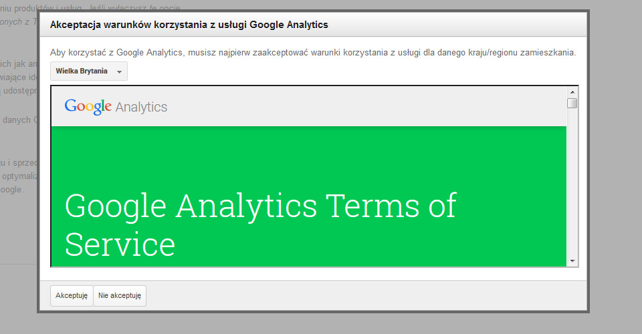
Task: Click the word Service in the heading
Action: click(120, 244)
